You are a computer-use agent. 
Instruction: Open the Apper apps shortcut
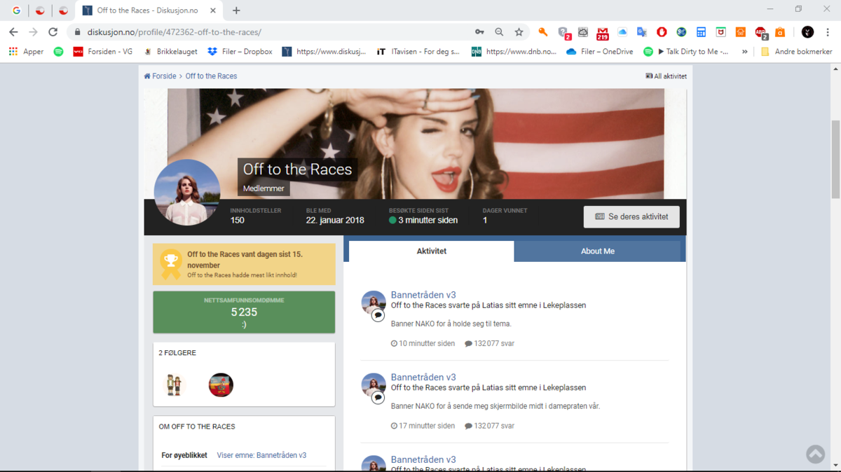26,52
